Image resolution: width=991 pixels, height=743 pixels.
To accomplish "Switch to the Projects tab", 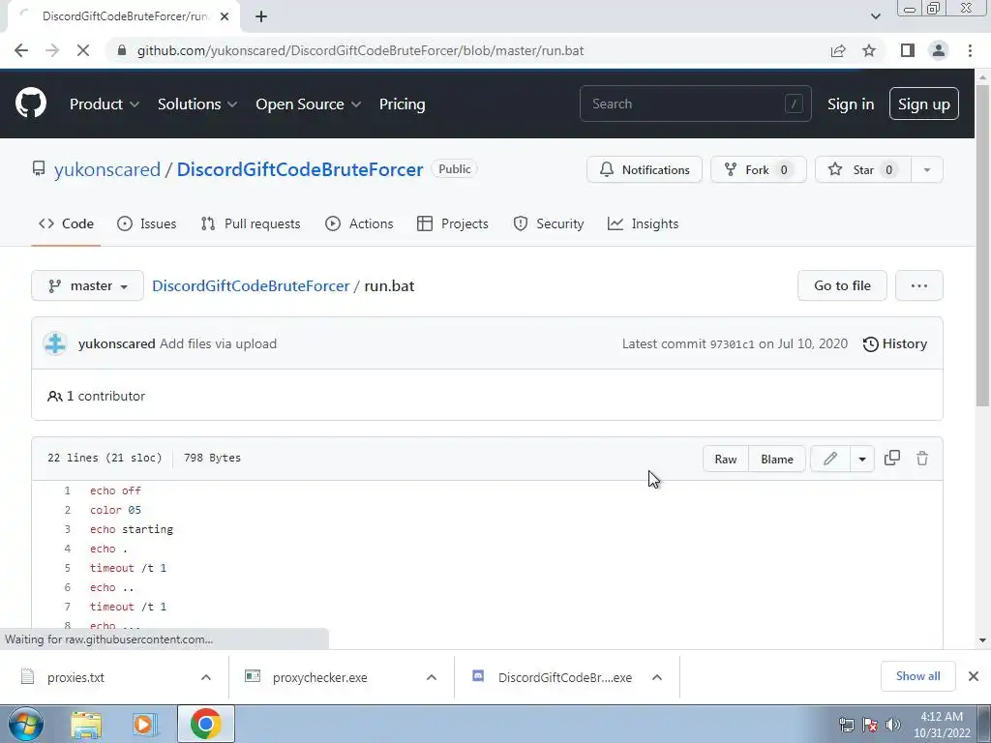I will tap(453, 223).
